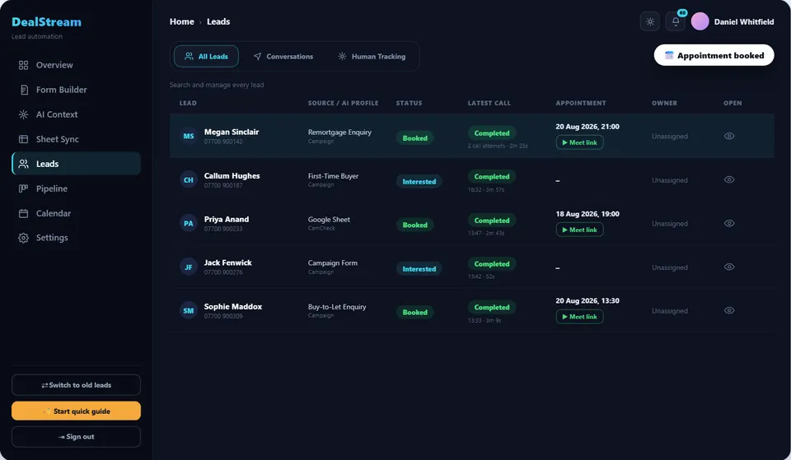Image resolution: width=791 pixels, height=460 pixels.
Task: Click the 20 Aug 2026, 21:00 appointment time
Action: tap(587, 127)
